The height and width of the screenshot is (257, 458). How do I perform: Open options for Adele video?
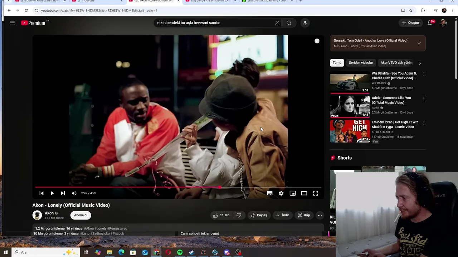click(424, 98)
